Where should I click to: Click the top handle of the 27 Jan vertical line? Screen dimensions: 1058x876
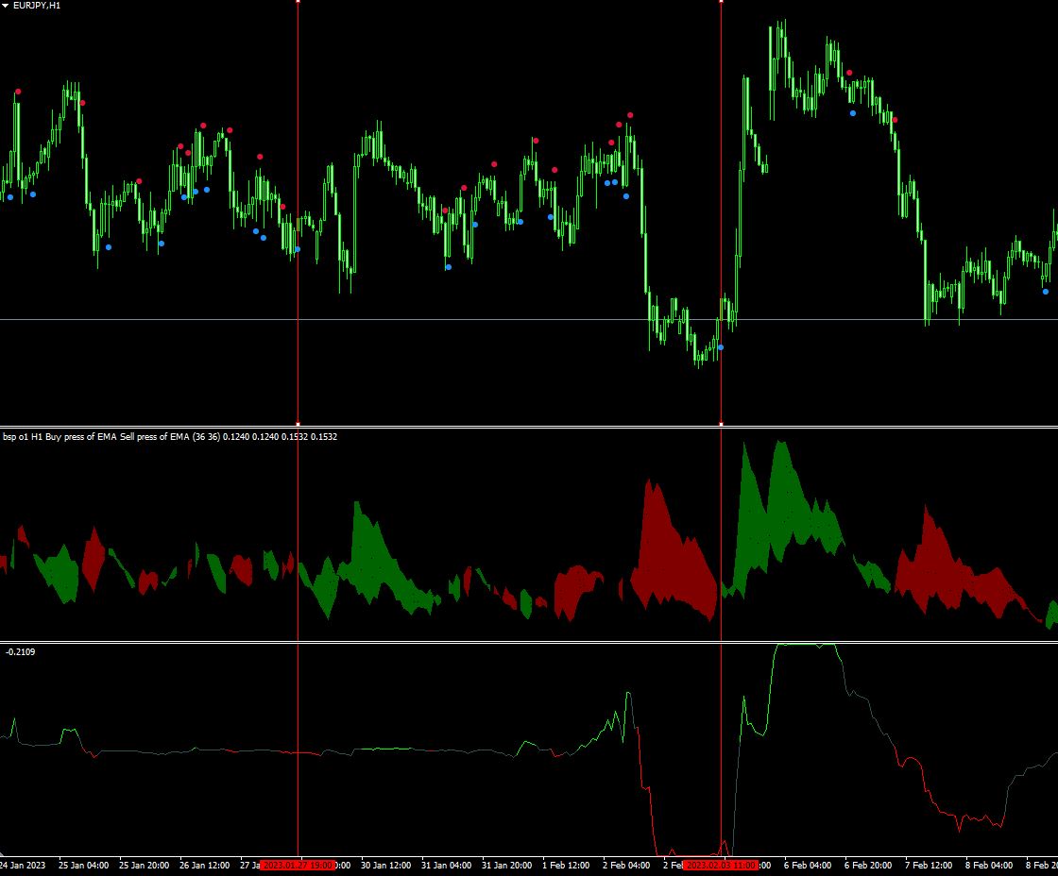pyautogui.click(x=299, y=1)
